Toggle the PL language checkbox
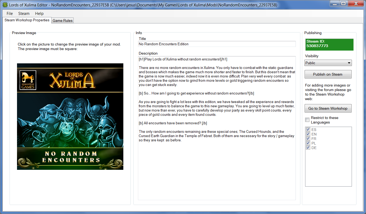366x214 pixels. (308, 143)
